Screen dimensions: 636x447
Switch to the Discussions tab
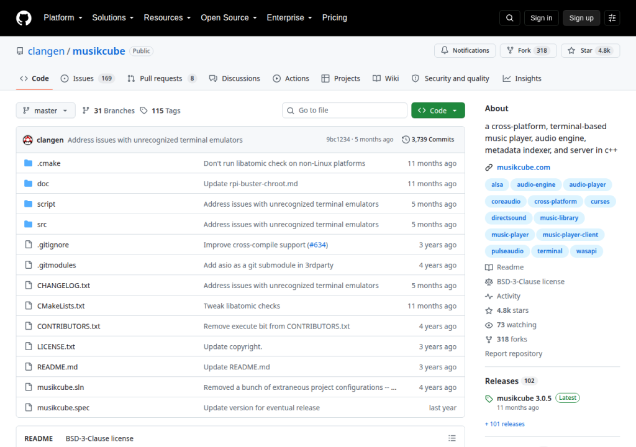[234, 78]
